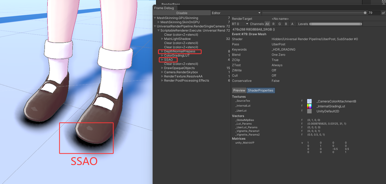Isolate the red channel with the R button

click(x=273, y=24)
